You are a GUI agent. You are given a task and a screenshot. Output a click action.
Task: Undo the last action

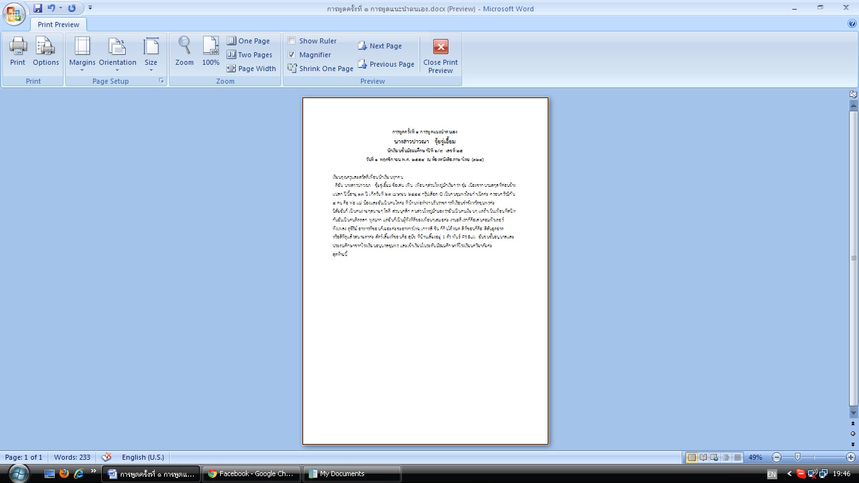pyautogui.click(x=51, y=8)
